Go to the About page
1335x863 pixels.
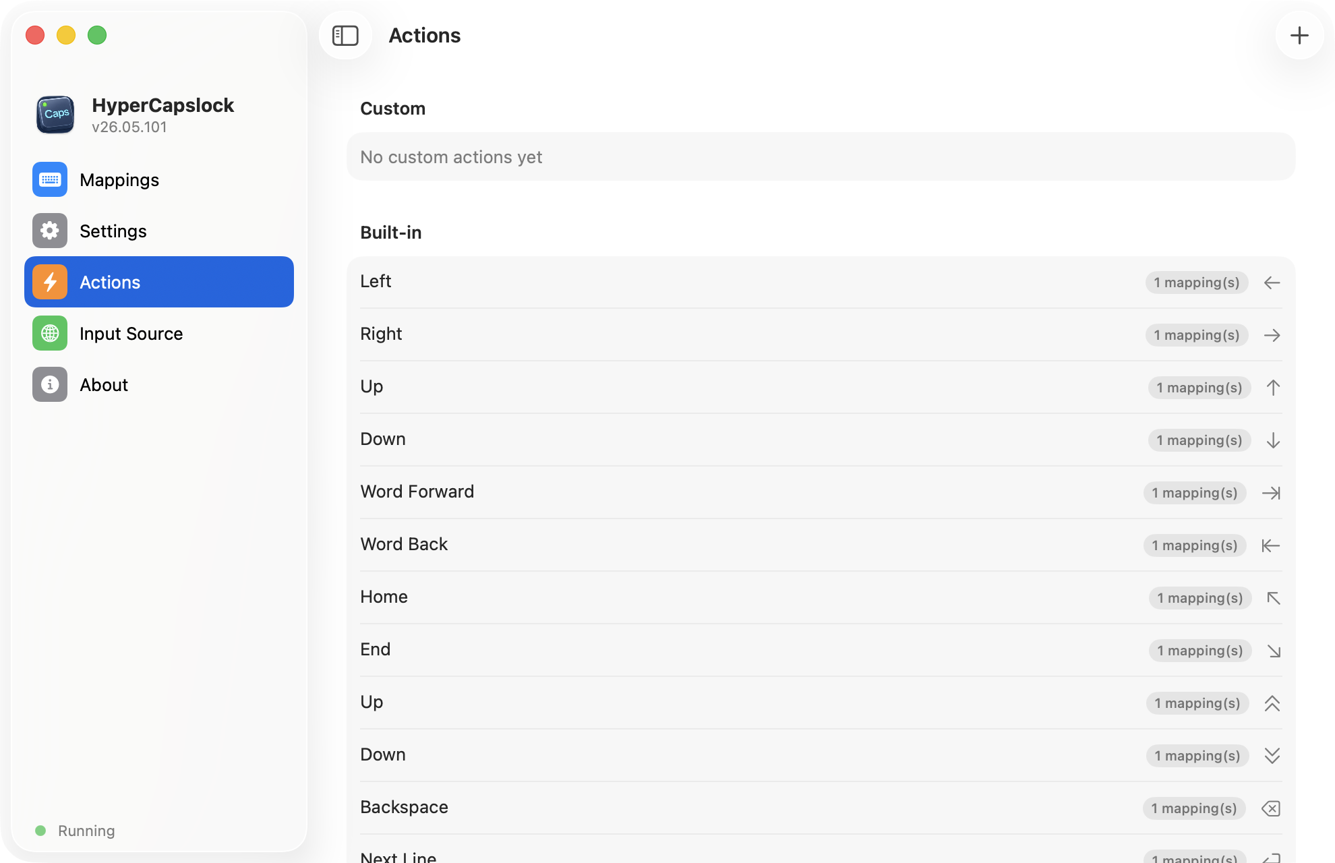159,384
